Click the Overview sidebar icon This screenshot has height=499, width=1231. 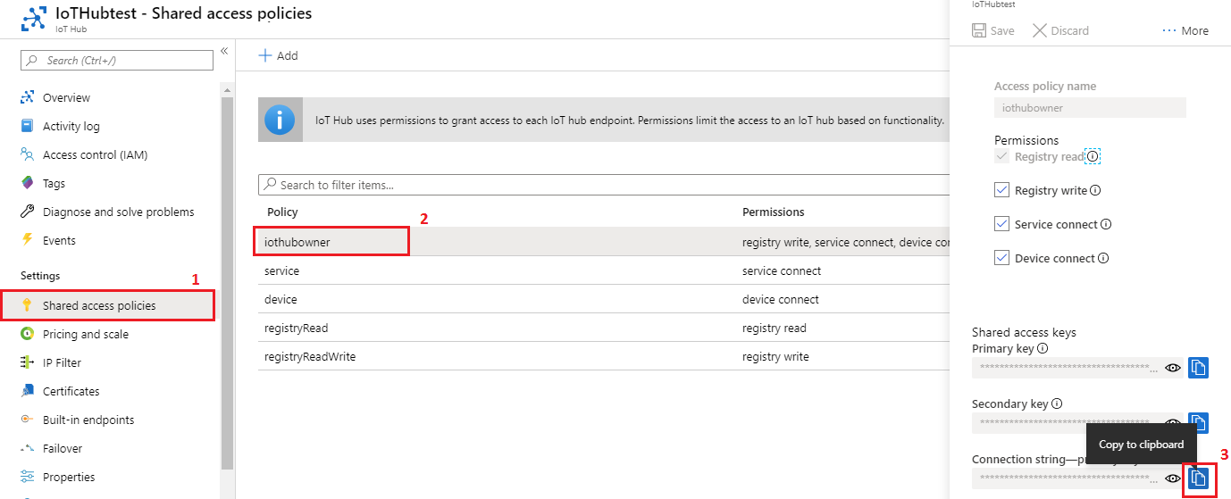(27, 97)
